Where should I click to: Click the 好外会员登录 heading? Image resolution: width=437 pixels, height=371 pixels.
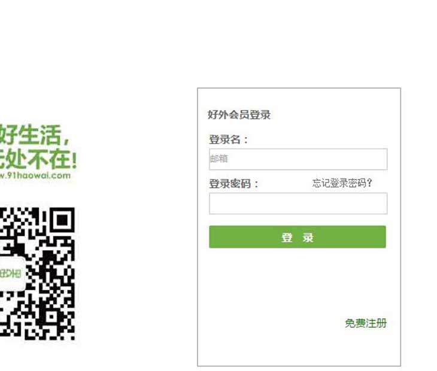239,114
